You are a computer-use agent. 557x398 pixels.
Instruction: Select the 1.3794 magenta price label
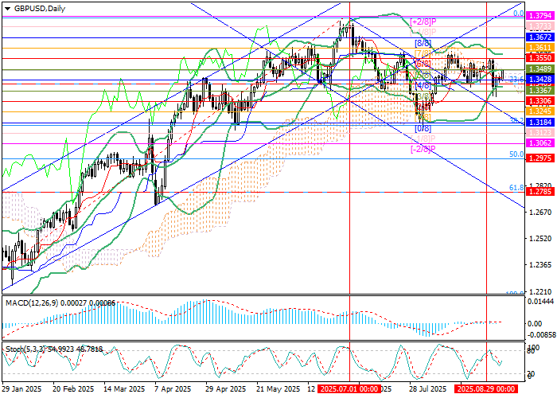tap(540, 16)
